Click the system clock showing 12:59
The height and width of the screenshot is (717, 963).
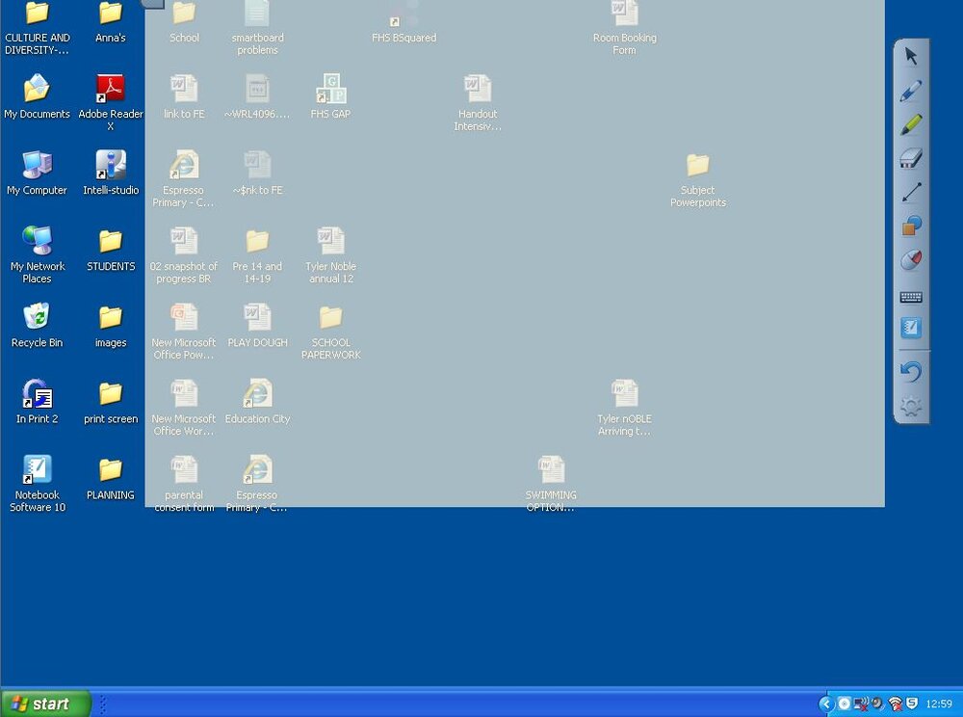(x=938, y=704)
